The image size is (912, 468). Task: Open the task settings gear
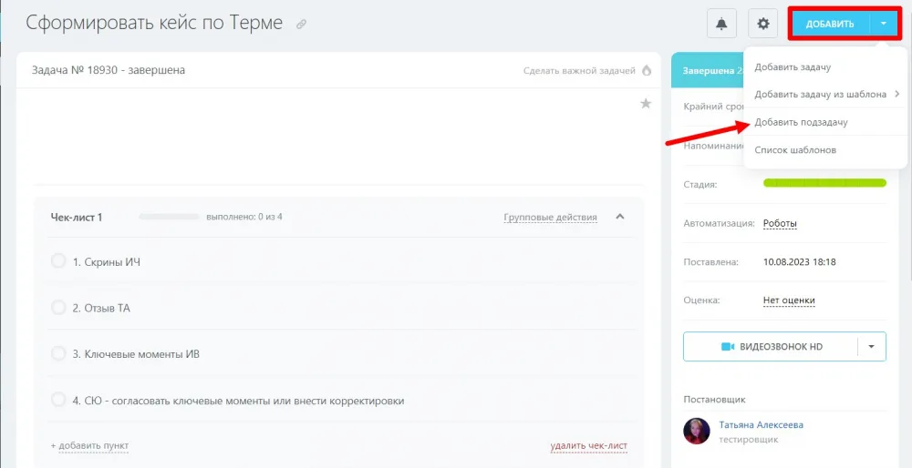(x=763, y=24)
